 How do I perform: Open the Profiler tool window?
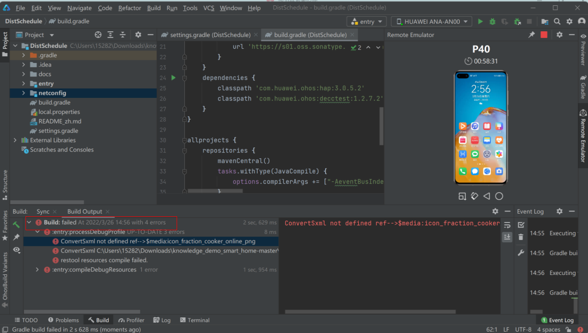click(x=131, y=320)
